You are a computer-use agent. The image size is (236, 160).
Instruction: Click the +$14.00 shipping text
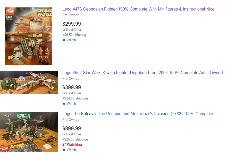pos(75,98)
